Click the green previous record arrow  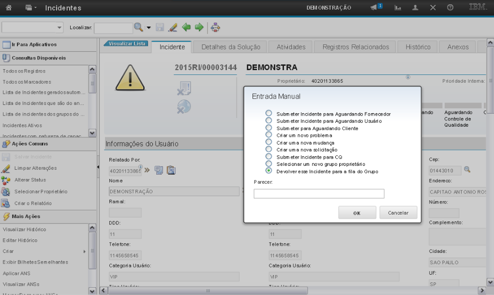186,28
